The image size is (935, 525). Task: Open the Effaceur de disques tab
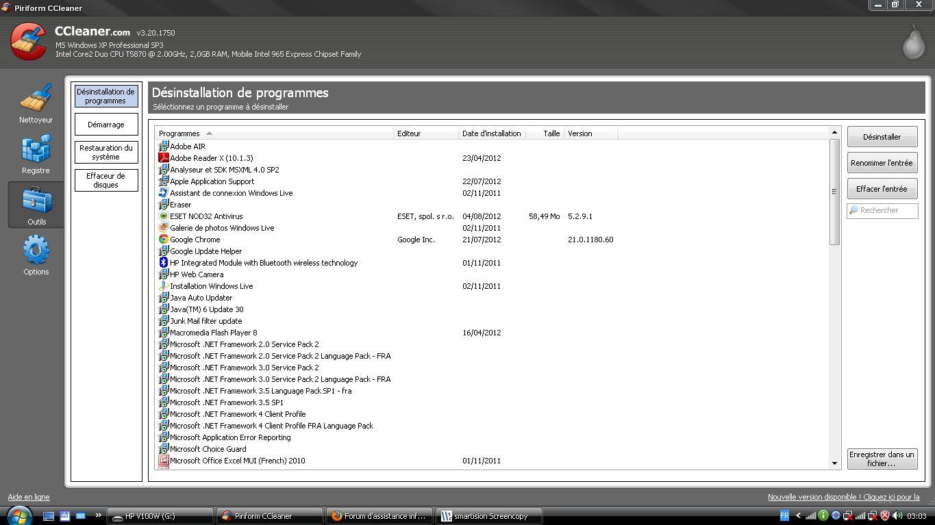tap(106, 180)
